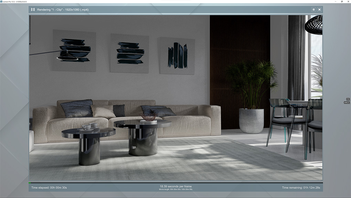Click the 'Time elapsed: 00h 00m 30s' readout
Image resolution: width=351 pixels, height=198 pixels.
49,188
